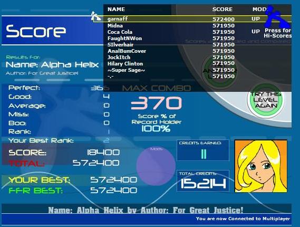Click the MOD column header
This screenshot has height=227, width=300.
click(x=259, y=9)
